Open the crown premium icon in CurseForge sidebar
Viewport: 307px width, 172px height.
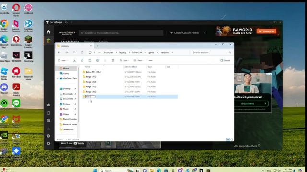[48, 105]
